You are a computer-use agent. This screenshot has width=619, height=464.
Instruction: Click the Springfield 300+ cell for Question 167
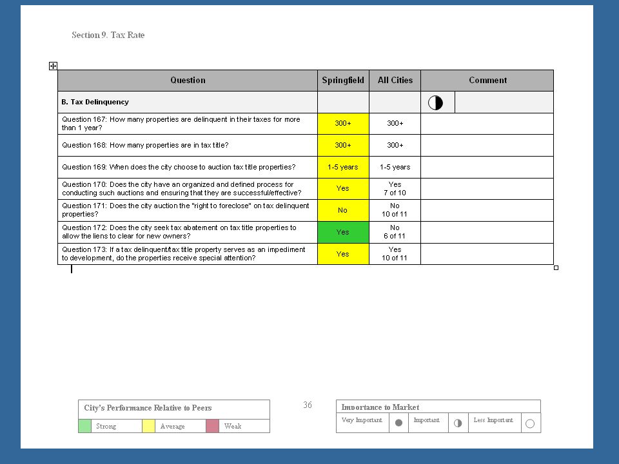click(343, 124)
